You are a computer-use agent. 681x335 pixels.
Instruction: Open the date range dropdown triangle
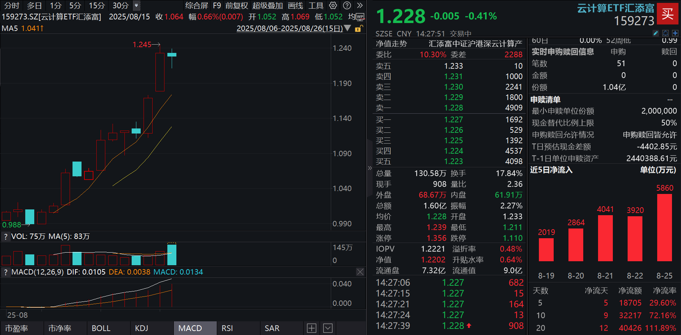click(x=347, y=28)
